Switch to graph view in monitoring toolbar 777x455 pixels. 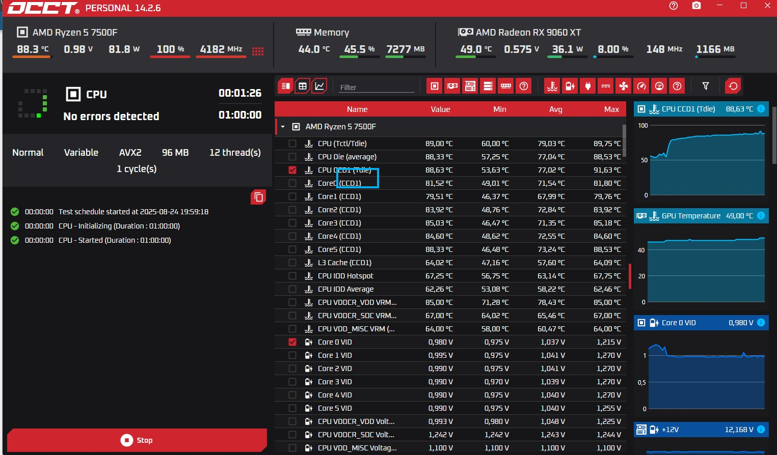[x=319, y=86]
